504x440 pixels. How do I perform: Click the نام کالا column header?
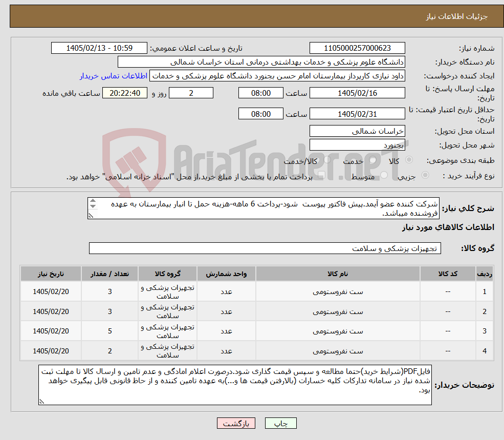pyautogui.click(x=338, y=274)
